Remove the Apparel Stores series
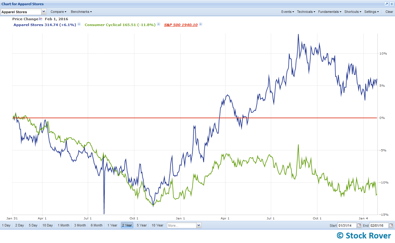395x243 pixels. [x=79, y=24]
